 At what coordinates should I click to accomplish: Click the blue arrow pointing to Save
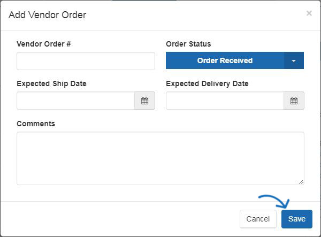(274, 201)
